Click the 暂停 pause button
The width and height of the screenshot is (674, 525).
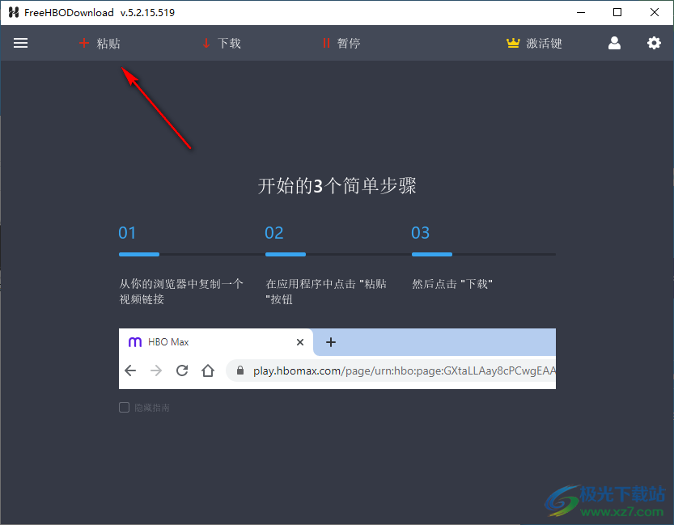click(x=341, y=43)
